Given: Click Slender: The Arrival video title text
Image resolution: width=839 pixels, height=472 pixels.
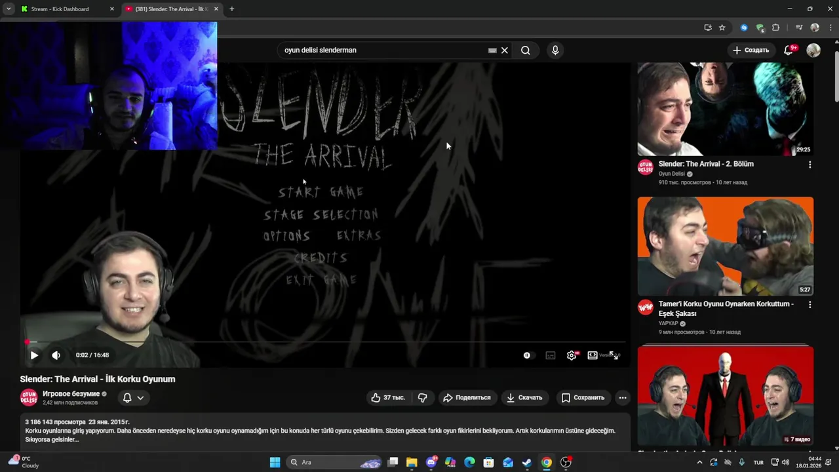Looking at the screenshot, I should 98,379.
